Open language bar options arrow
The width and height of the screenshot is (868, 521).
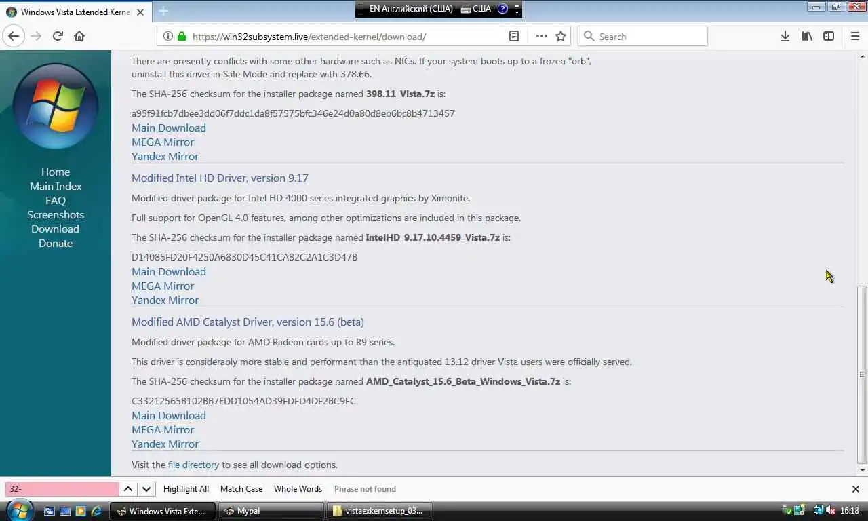coord(517,12)
